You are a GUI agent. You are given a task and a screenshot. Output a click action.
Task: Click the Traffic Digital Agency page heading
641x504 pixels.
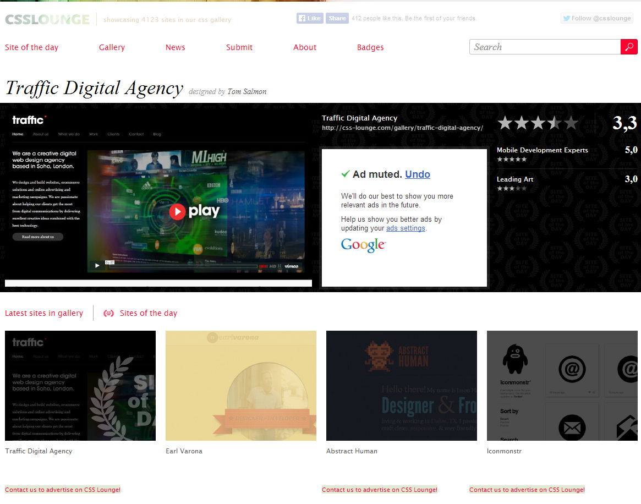pos(95,88)
